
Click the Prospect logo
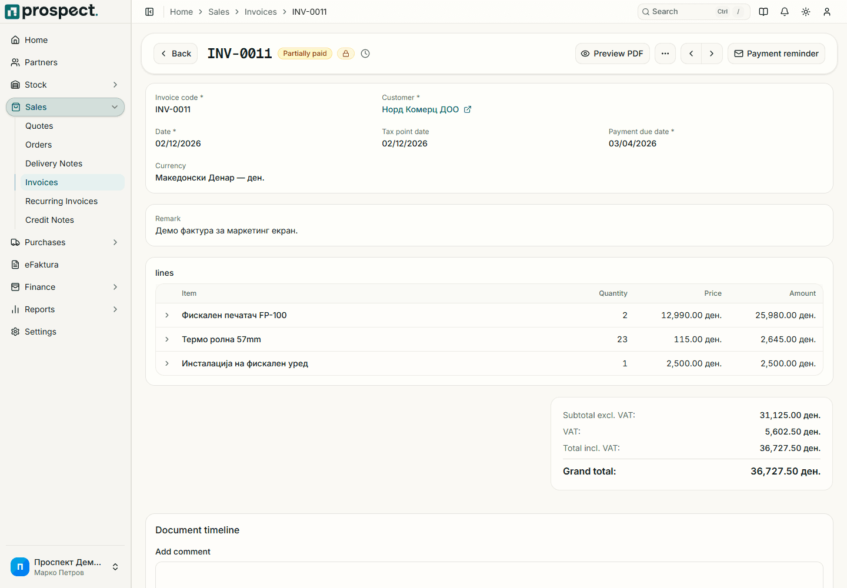pos(51,11)
